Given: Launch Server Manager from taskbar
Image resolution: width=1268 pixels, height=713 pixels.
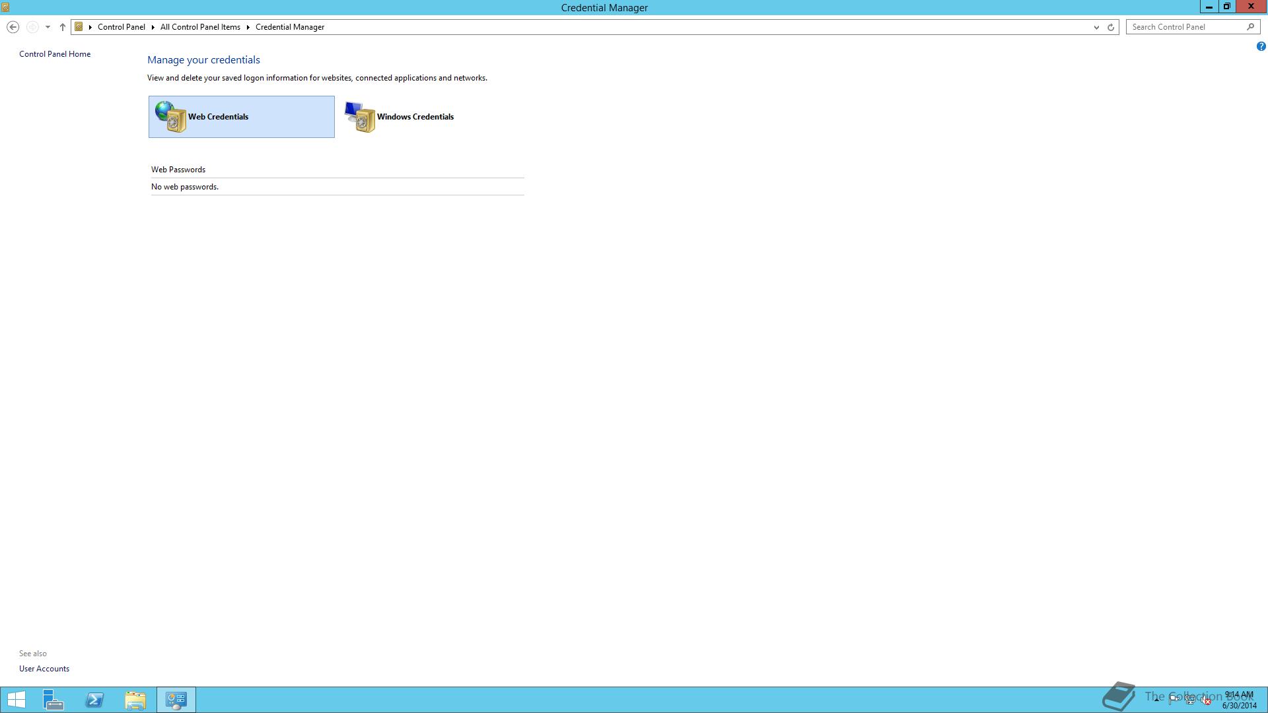Looking at the screenshot, I should coord(53,700).
